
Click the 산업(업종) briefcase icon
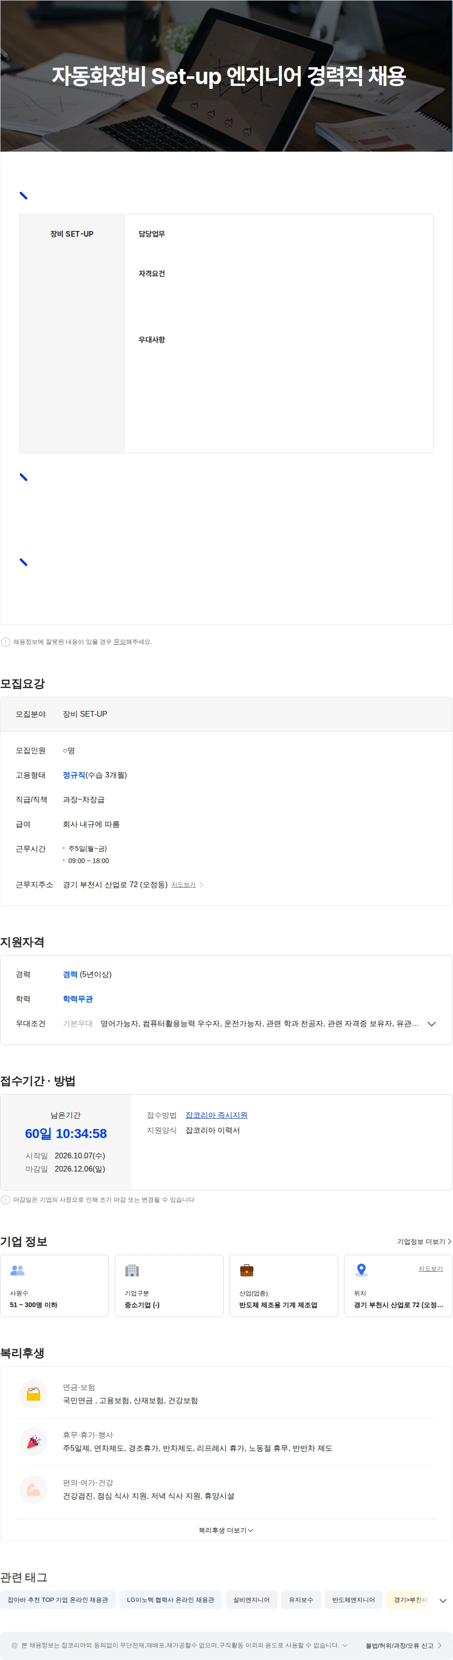246,1270
